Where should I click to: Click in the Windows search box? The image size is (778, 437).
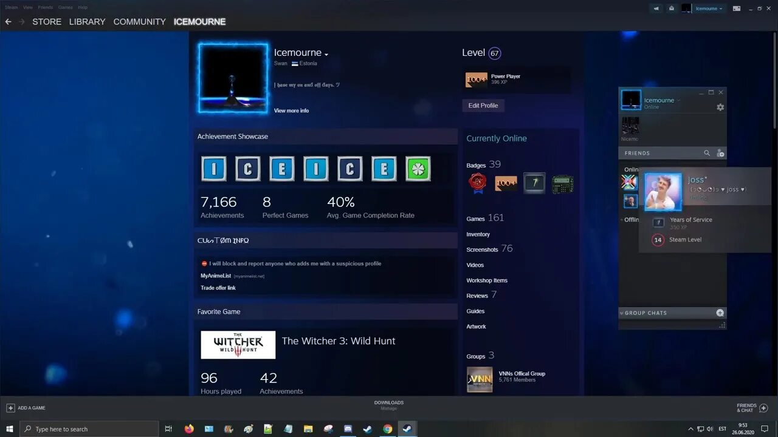pyautogui.click(x=89, y=429)
